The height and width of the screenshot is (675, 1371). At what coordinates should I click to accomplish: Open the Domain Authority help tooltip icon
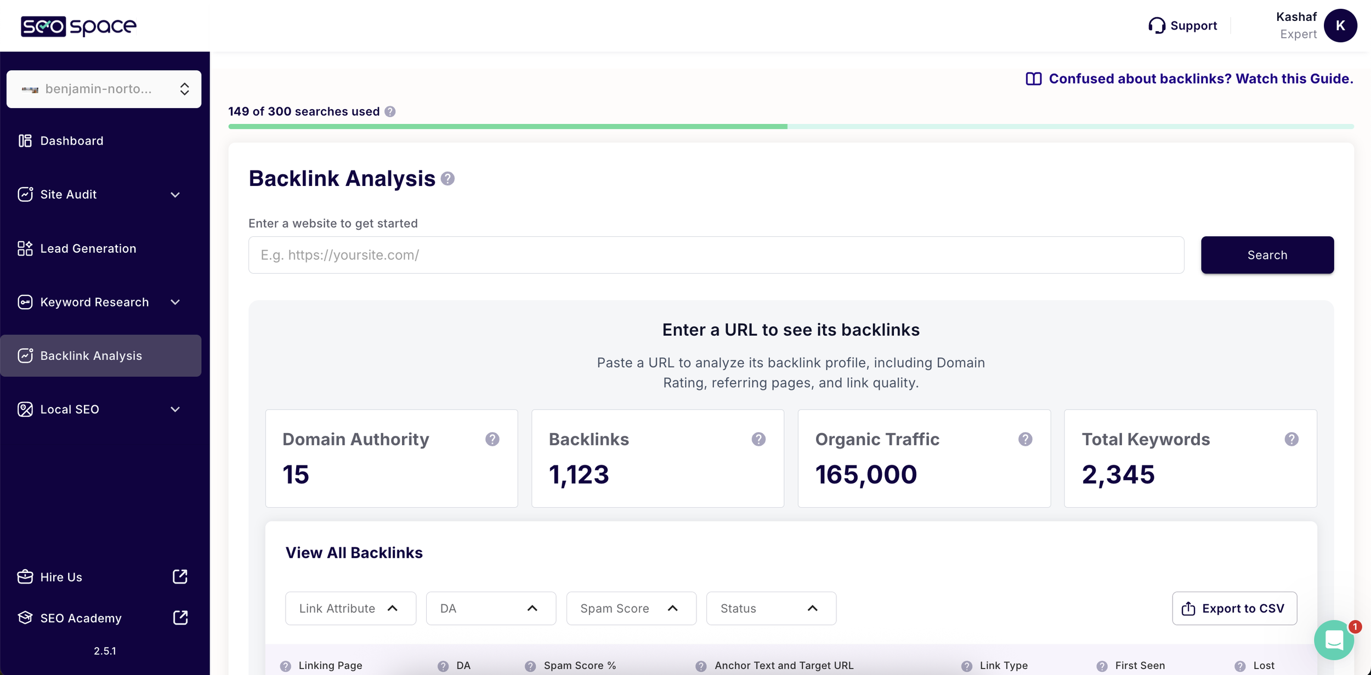[x=492, y=439]
